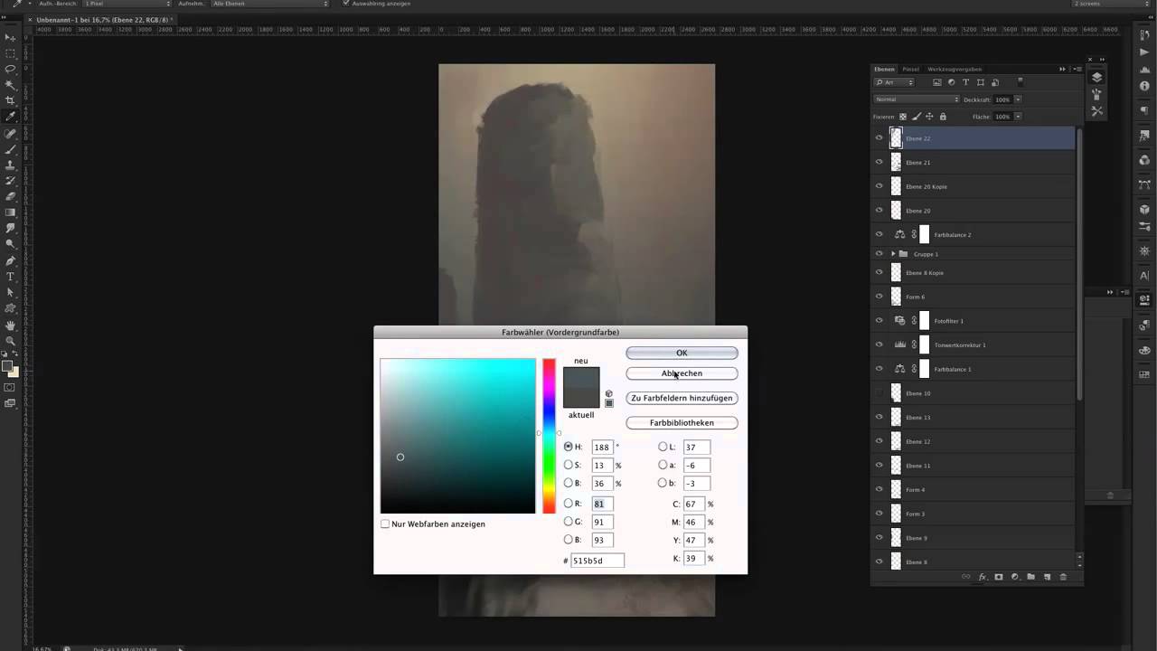
Task: Switch to the Pinsel tab
Action: tap(910, 70)
